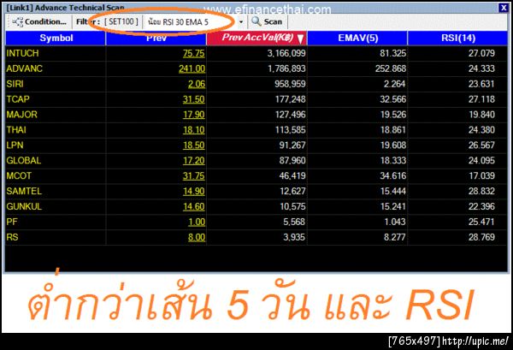Select the TCAP symbol
This screenshot has width=513, height=350.
tap(18, 99)
